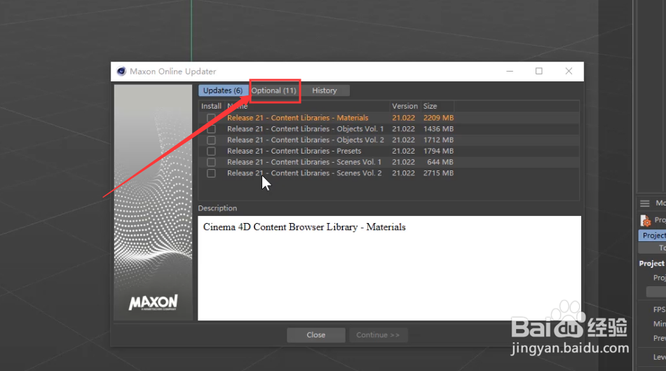Open the hamburger menu in Cinema 4D attributes panel

[x=645, y=203]
